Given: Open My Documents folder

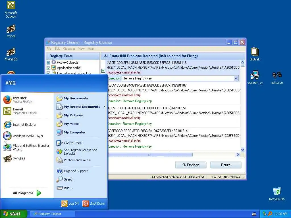Looking at the screenshot, I should [81, 98].
